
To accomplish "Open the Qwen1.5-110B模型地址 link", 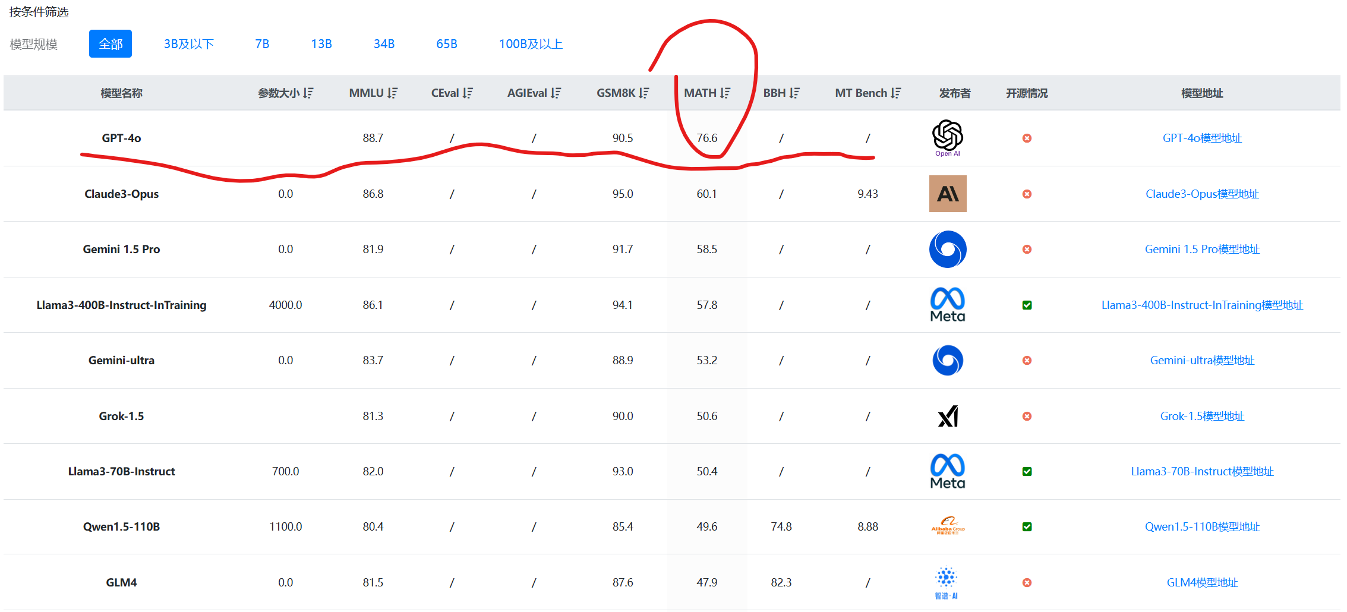I will (x=1202, y=526).
